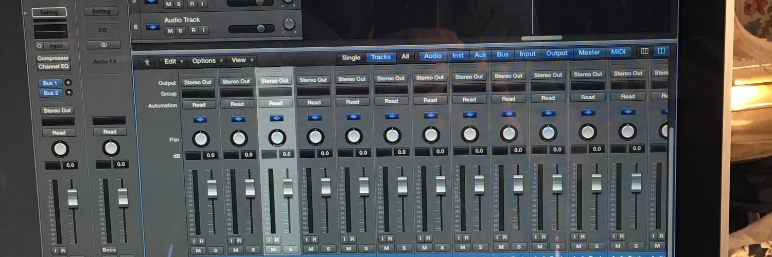Click the Bus 1 send slot

tap(50, 83)
